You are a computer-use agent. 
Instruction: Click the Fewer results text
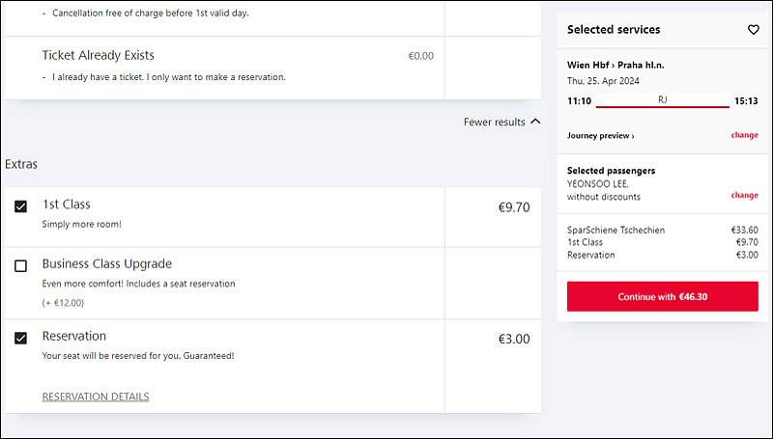[x=494, y=123]
